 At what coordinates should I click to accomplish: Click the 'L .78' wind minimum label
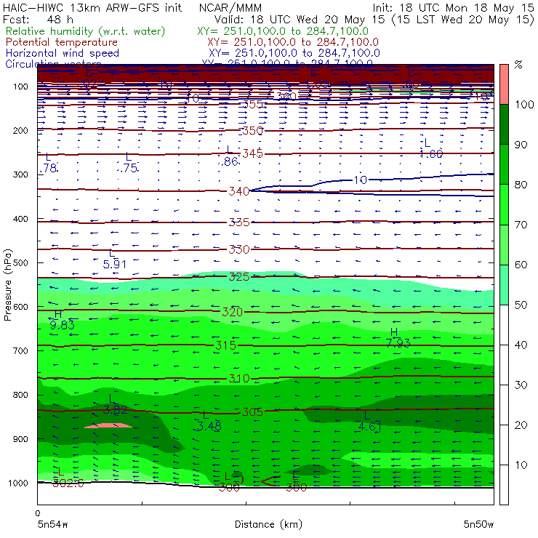tap(49, 163)
